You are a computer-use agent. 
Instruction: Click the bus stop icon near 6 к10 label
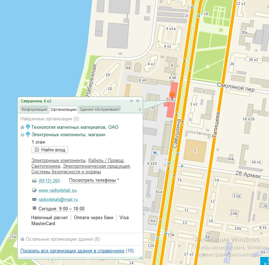pos(169,163)
